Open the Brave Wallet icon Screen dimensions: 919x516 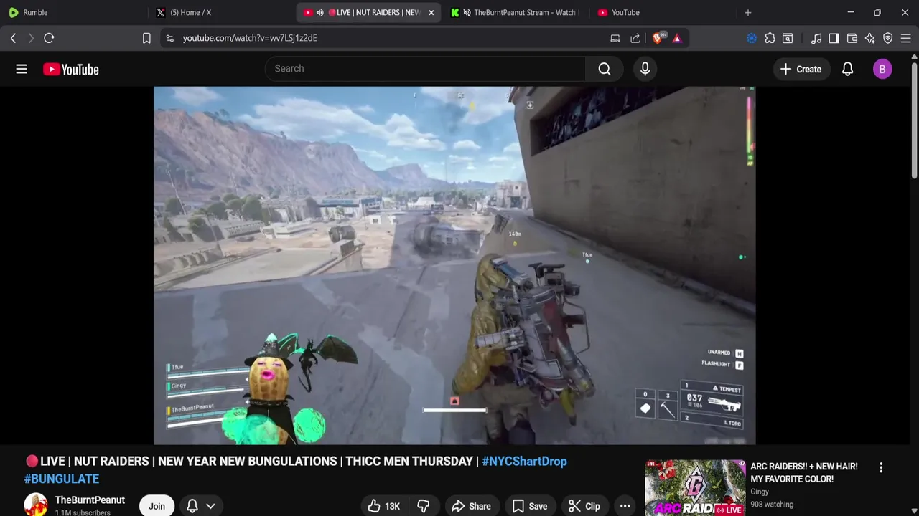[852, 38]
